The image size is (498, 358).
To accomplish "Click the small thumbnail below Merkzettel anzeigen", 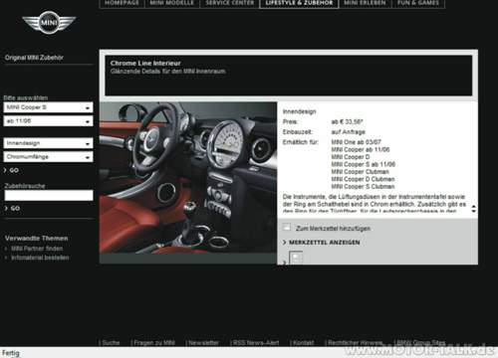I will click(296, 258).
